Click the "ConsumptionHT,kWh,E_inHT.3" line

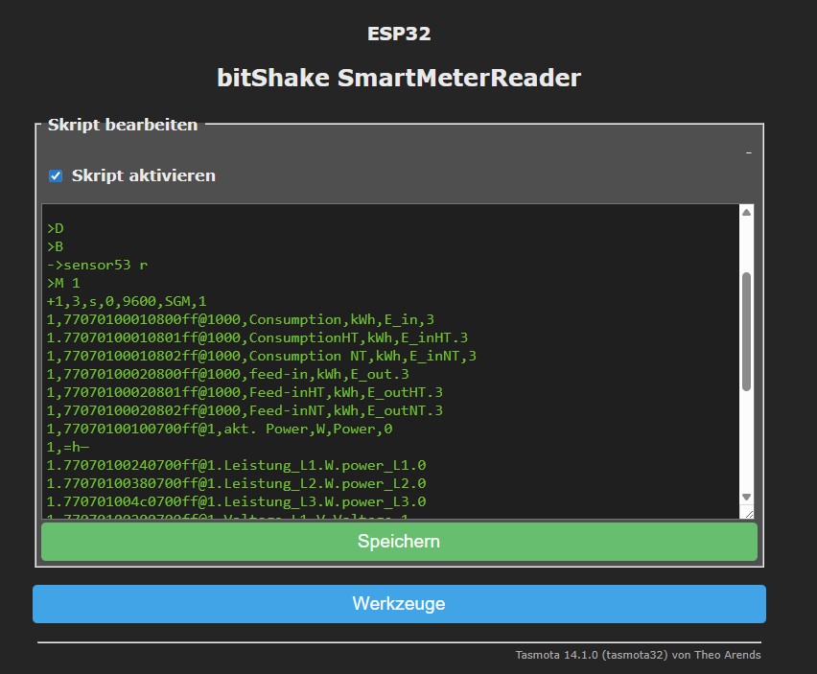coord(257,338)
